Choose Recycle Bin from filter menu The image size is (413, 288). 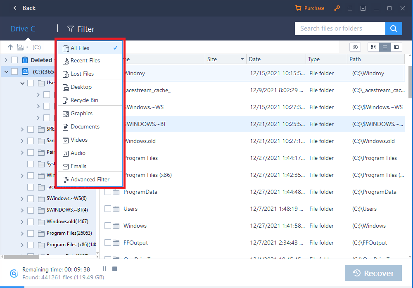click(x=84, y=100)
